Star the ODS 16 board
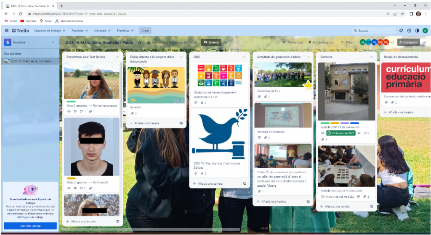431x235 pixels. click(139, 42)
